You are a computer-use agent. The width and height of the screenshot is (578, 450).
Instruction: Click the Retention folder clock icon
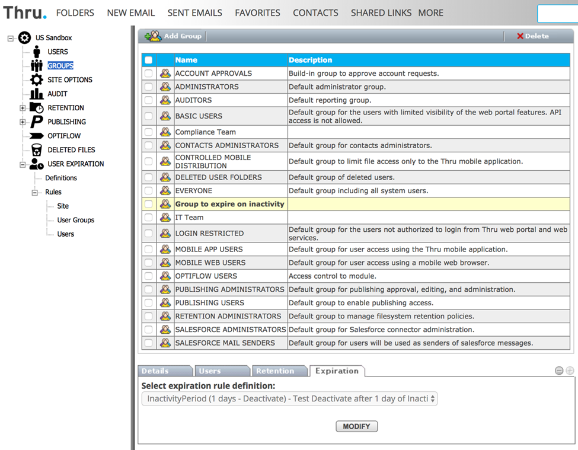[x=37, y=108]
